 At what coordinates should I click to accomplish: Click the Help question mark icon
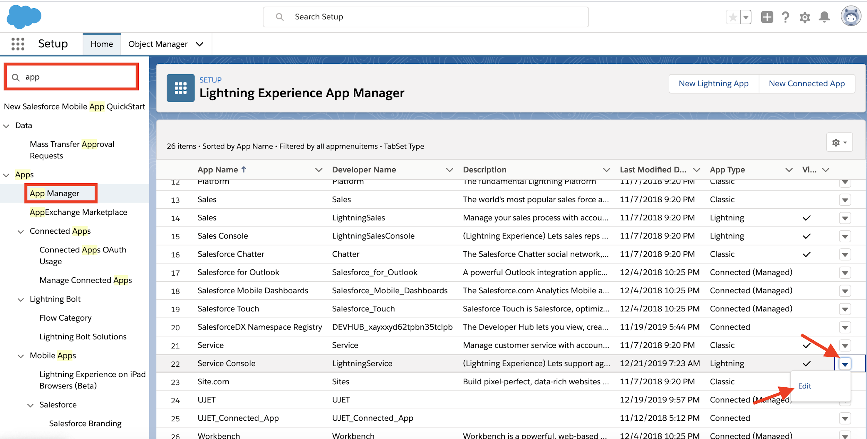[786, 17]
